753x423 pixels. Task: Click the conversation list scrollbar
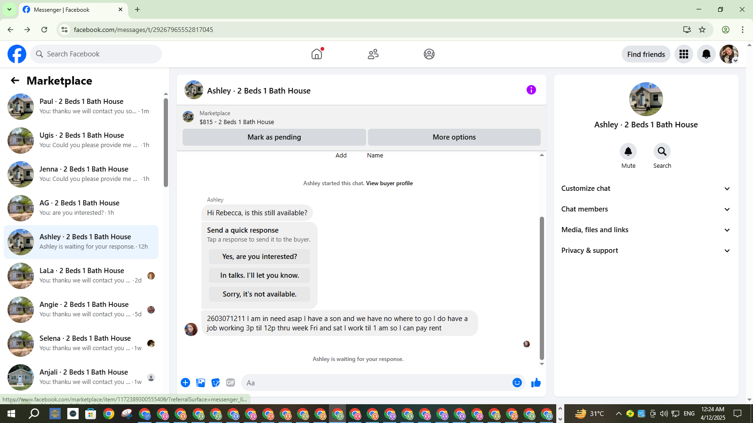point(166,142)
